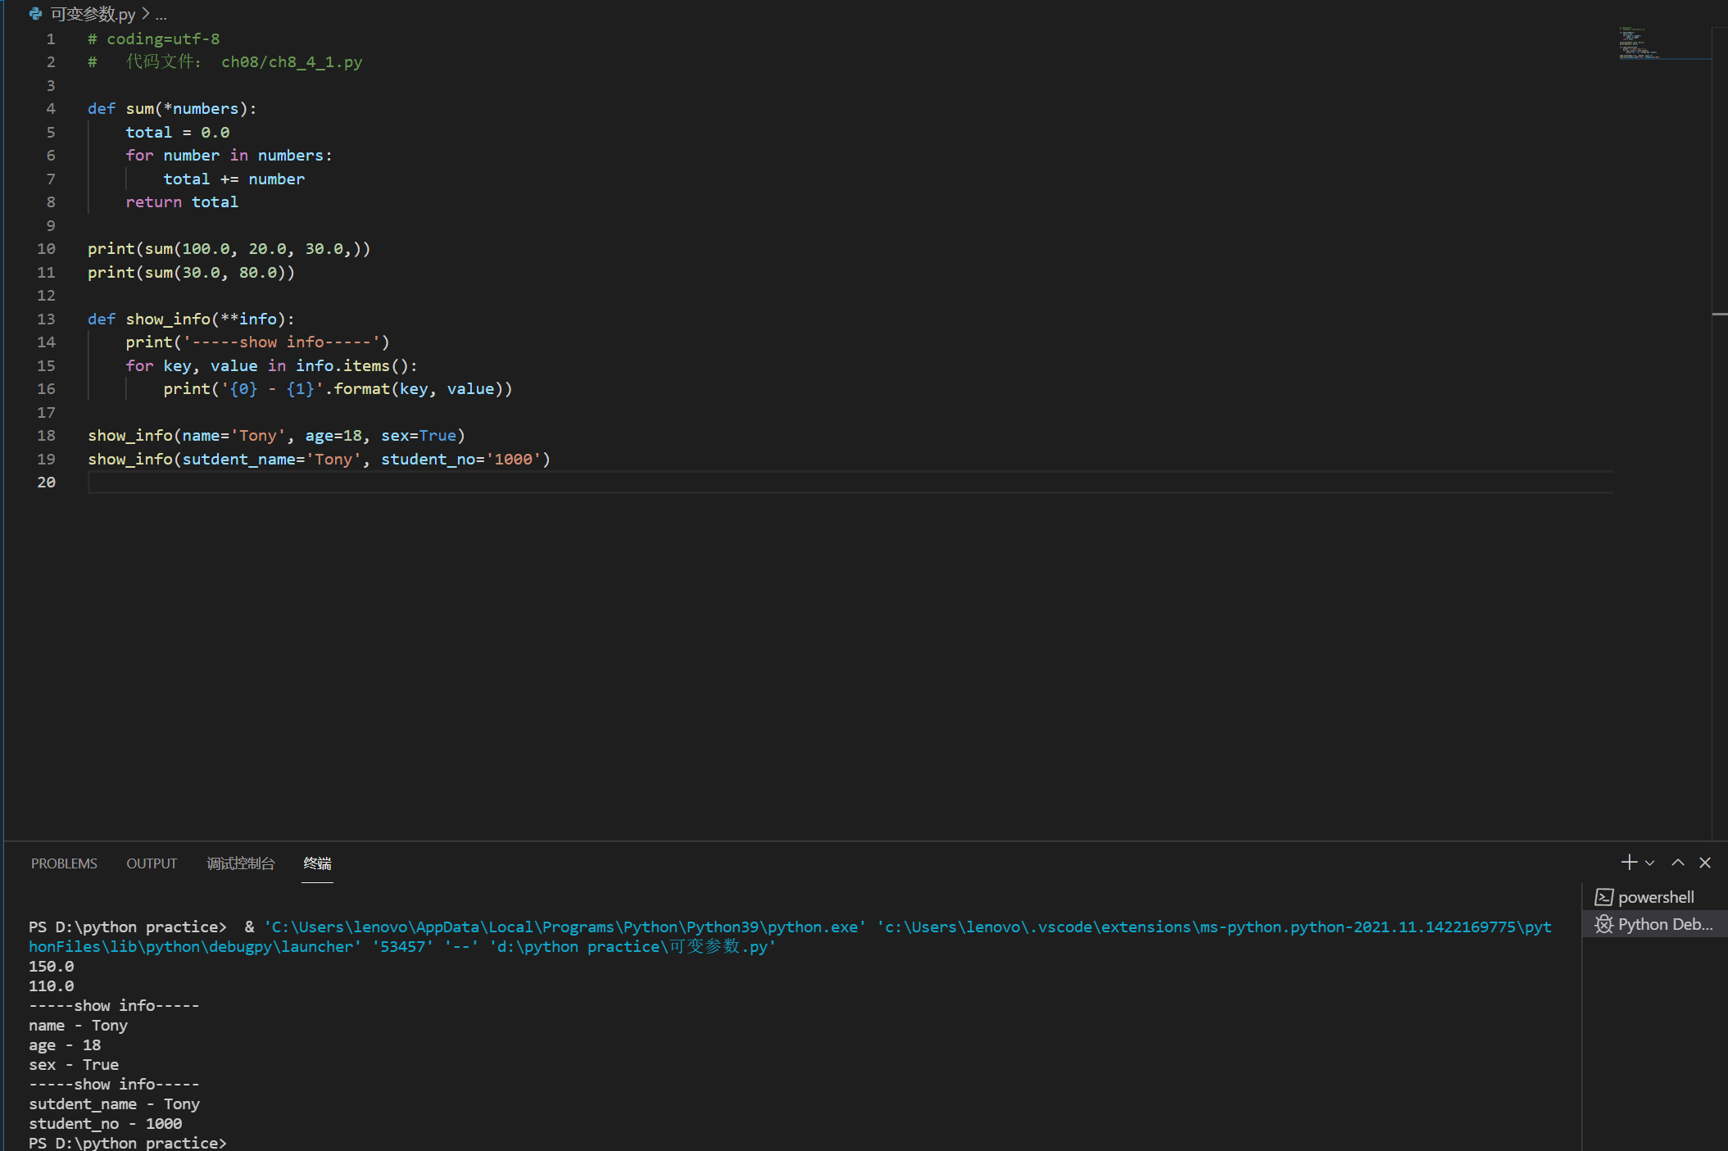The width and height of the screenshot is (1728, 1151).
Task: Select the 终端 terminal tab
Action: [x=317, y=863]
